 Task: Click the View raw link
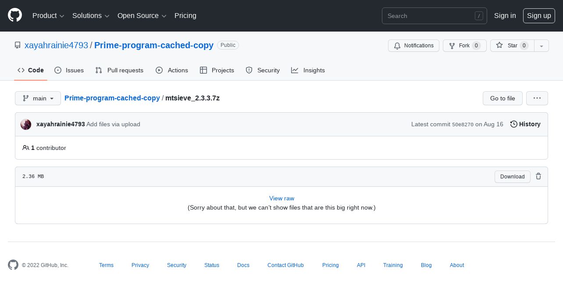pyautogui.click(x=281, y=198)
